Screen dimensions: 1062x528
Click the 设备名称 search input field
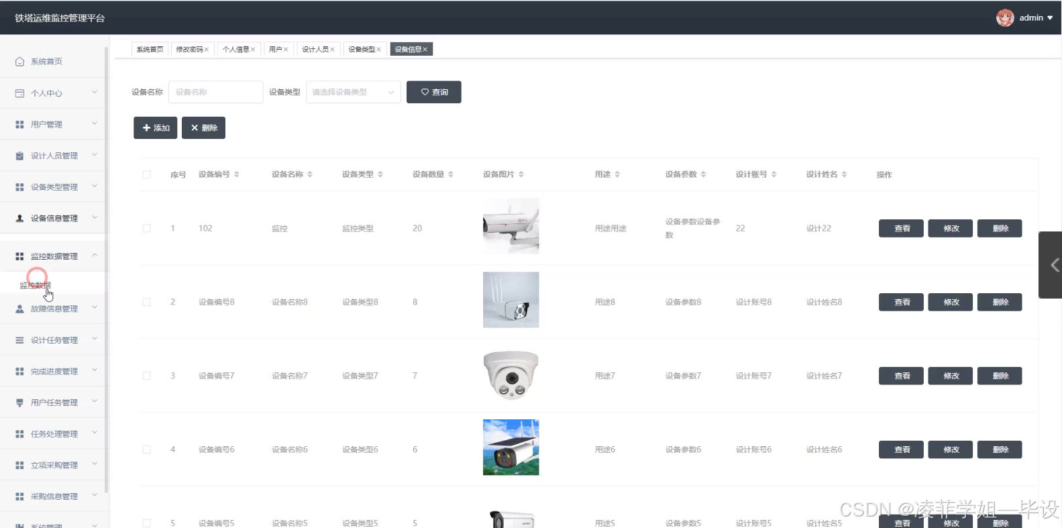[x=215, y=92]
